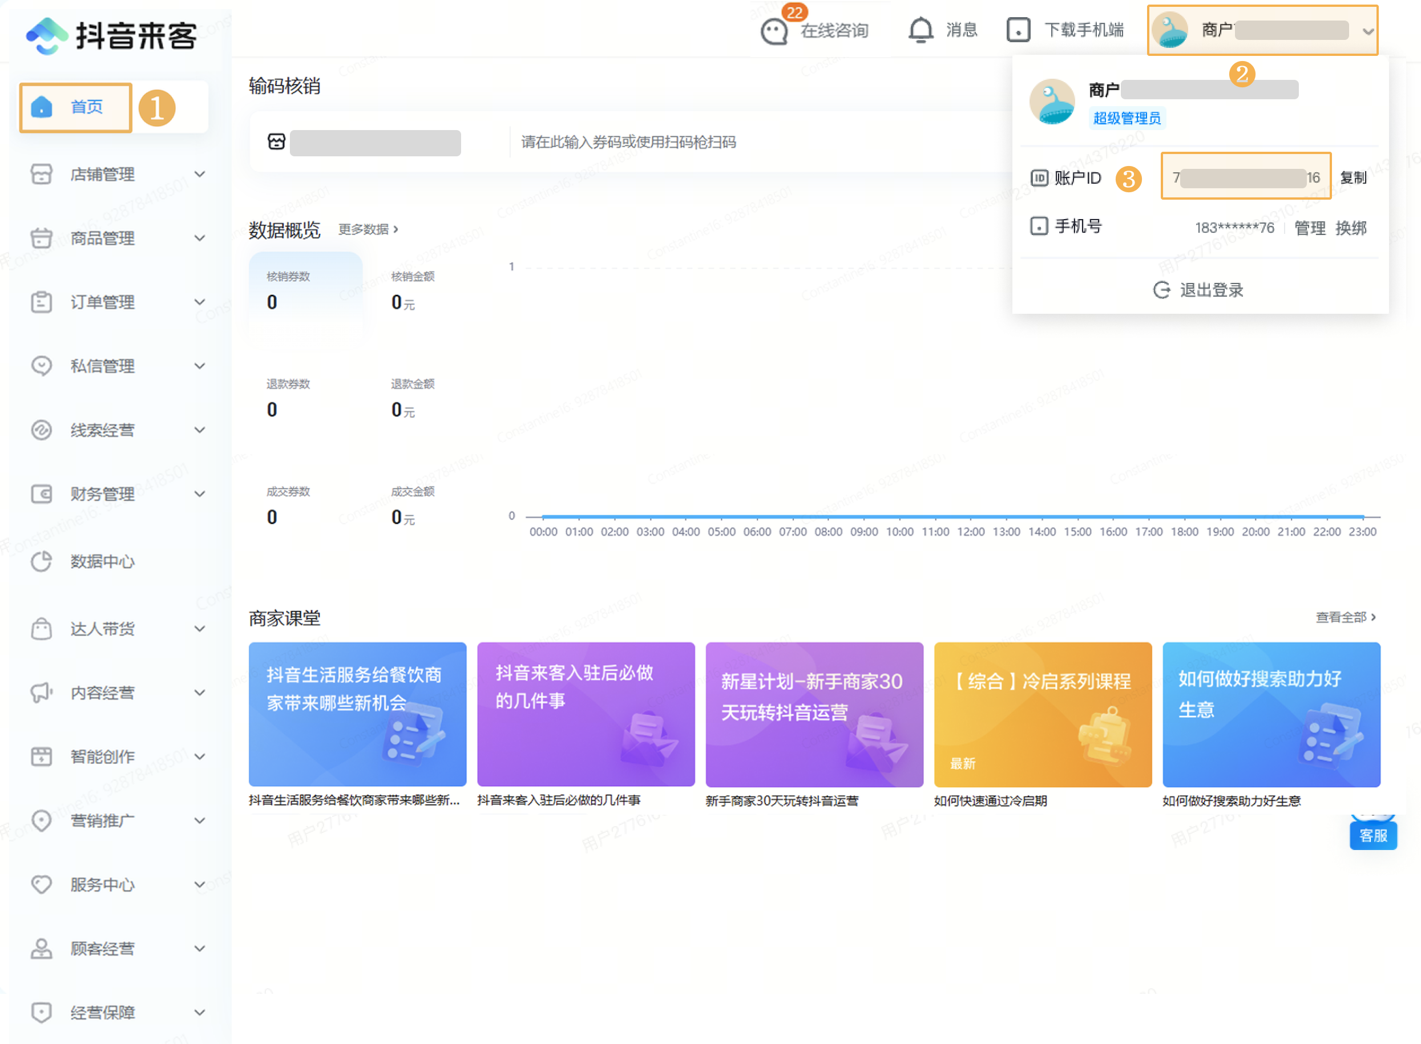1421x1044 pixels.
Task: Expand the 订单管理 menu chevron
Action: (200, 302)
